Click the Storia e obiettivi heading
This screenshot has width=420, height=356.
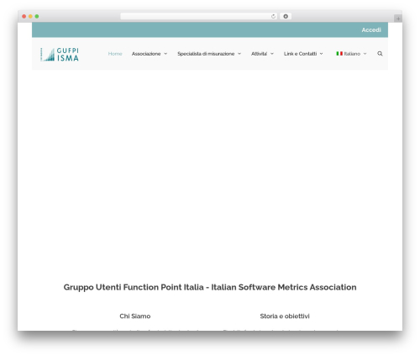tap(285, 316)
